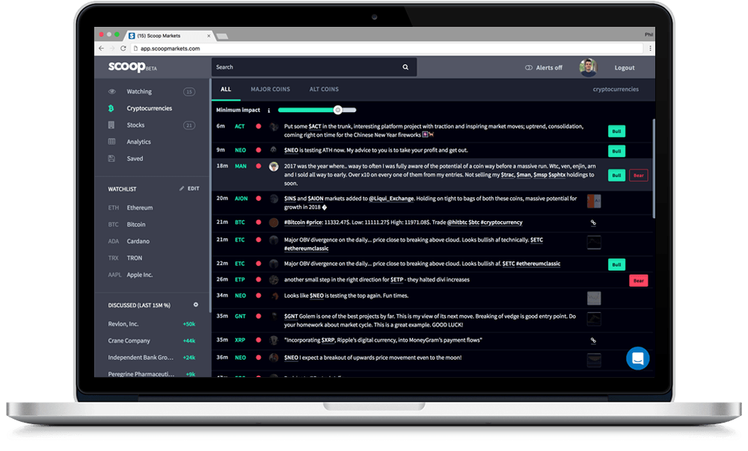
Task: Mark the NEO ATH post as Bull
Action: (x=616, y=151)
